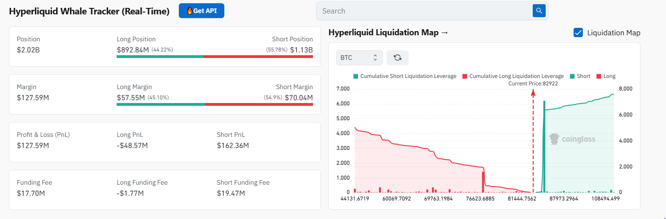Click the Short Margin value $70.04M
Screen dimensions: 666x219
click(299, 97)
